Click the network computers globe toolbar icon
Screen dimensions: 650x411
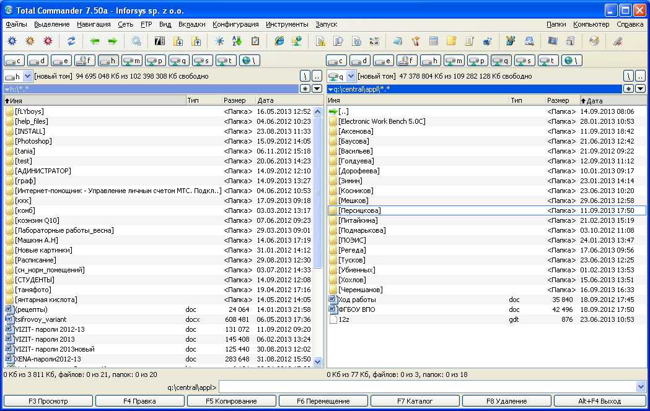coord(297,41)
